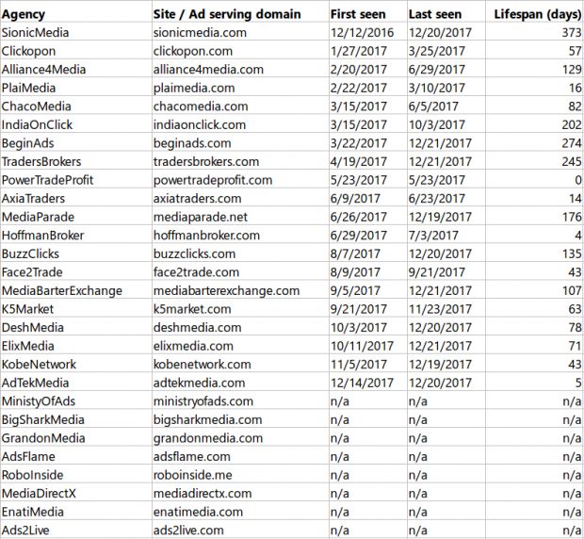Click PowerTradeProfit's lifespan value 0

534,180
